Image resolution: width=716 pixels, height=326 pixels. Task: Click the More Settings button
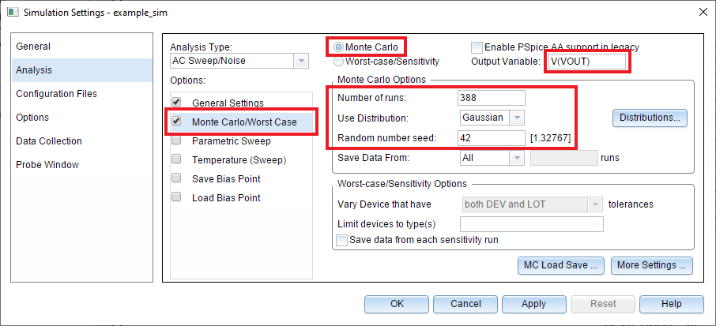[x=652, y=265]
